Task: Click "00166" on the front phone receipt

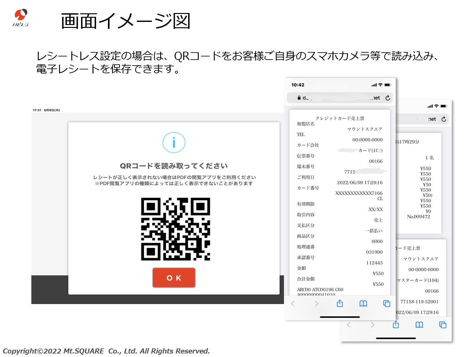Action: click(376, 161)
